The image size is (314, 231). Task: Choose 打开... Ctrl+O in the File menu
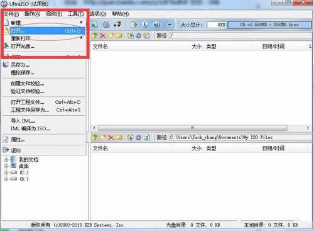[44, 31]
